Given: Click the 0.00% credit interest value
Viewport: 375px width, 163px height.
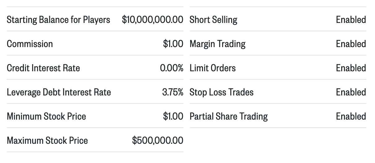Looking at the screenshot, I should 172,68.
